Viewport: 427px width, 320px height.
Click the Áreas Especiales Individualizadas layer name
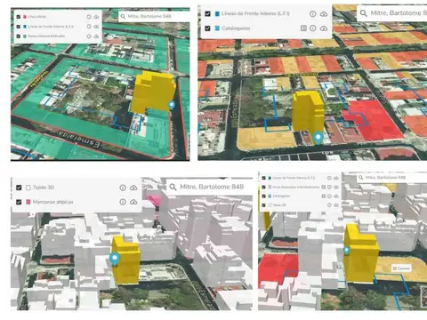[x=296, y=187]
